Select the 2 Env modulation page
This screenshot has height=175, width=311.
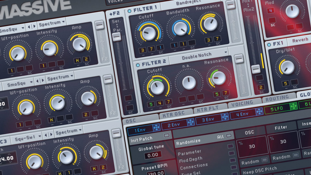174,125
